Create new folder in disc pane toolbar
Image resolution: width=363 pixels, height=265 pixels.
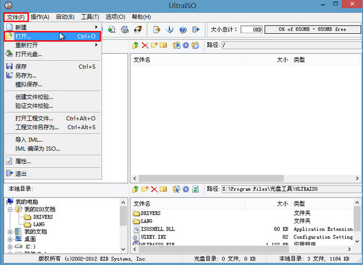(x=154, y=45)
